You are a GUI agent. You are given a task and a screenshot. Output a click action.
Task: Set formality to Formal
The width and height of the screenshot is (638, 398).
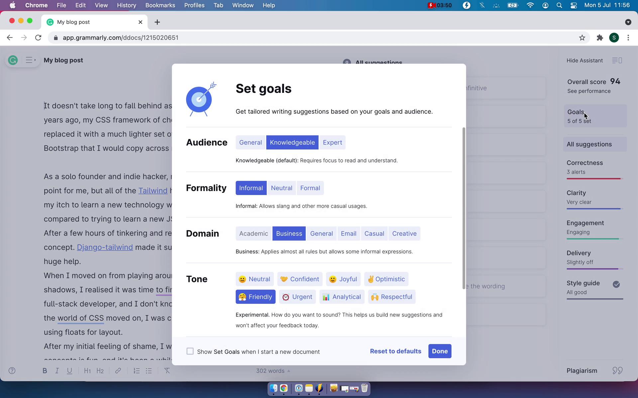310,188
